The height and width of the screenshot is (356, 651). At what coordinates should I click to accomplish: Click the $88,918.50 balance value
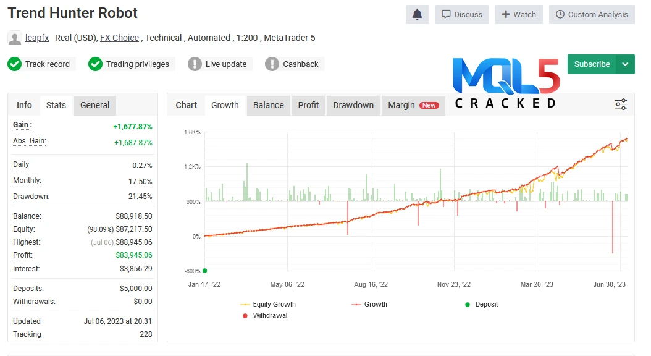133,216
